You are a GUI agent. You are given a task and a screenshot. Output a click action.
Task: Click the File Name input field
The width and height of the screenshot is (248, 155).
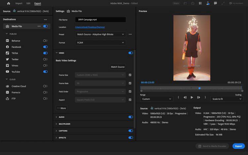101,20
